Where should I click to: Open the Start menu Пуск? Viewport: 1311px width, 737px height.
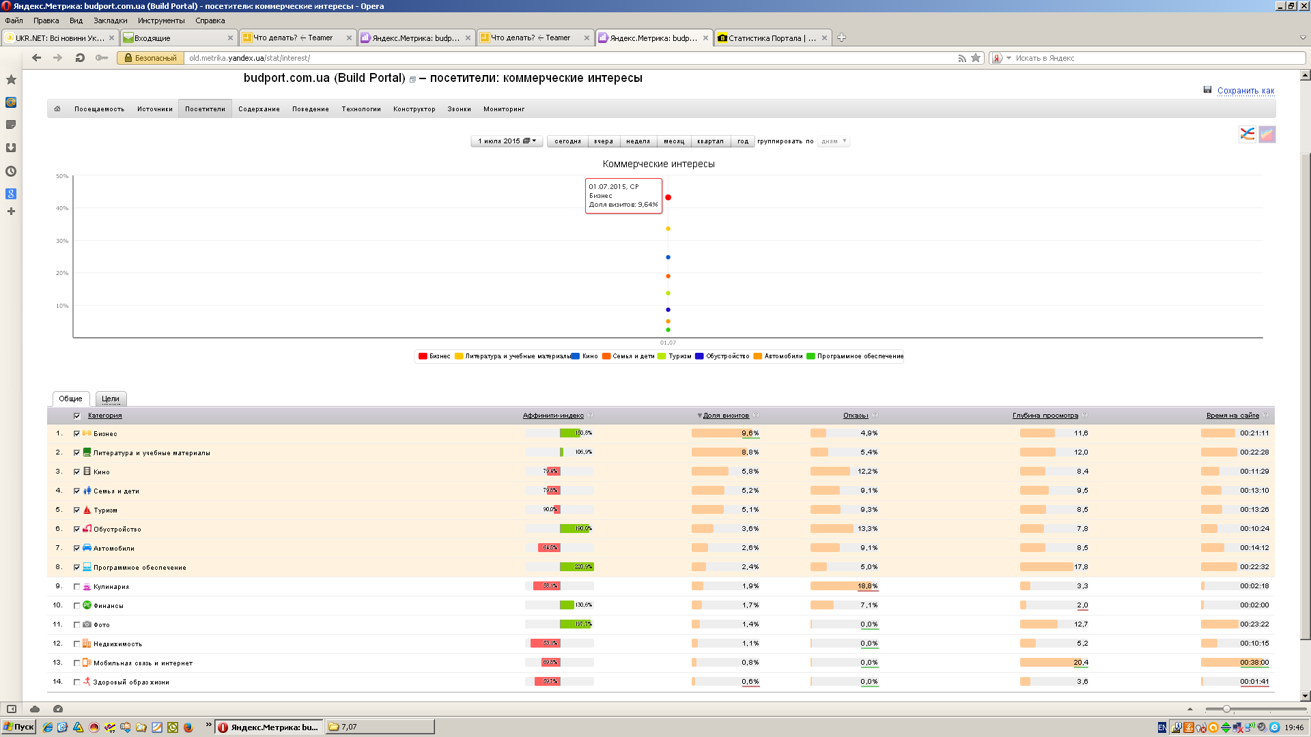[18, 727]
